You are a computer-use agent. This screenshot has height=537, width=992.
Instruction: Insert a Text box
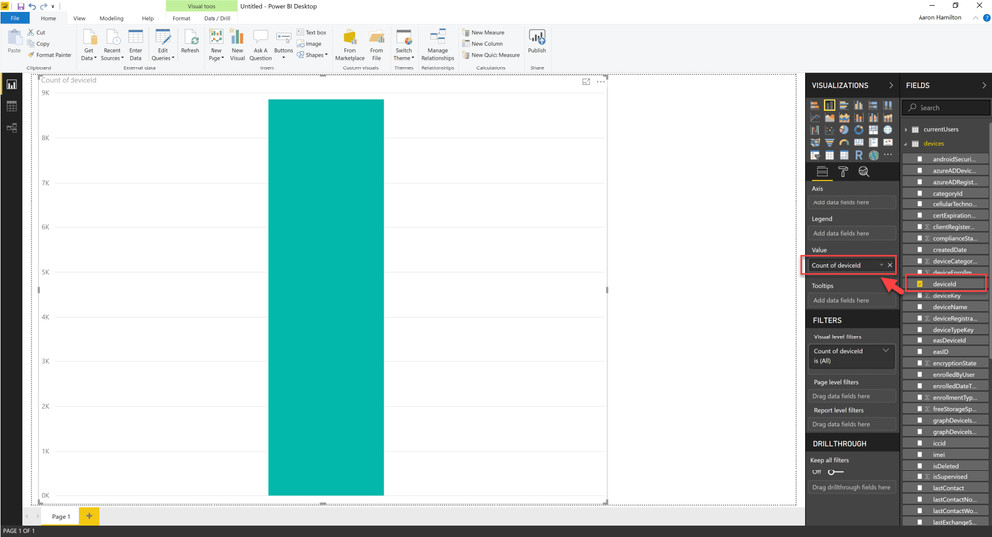click(x=311, y=32)
